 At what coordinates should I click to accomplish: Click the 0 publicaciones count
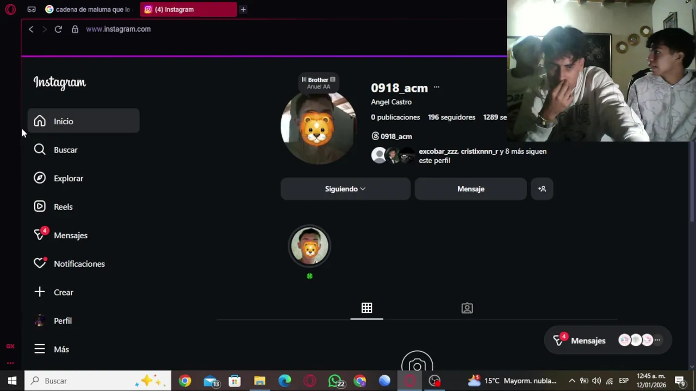(395, 117)
